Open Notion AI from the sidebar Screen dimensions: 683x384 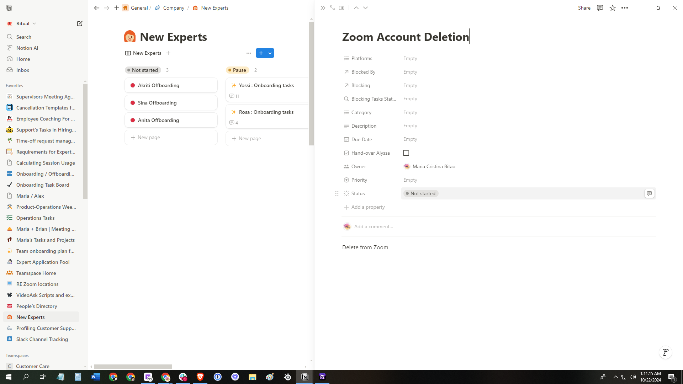pos(41,48)
